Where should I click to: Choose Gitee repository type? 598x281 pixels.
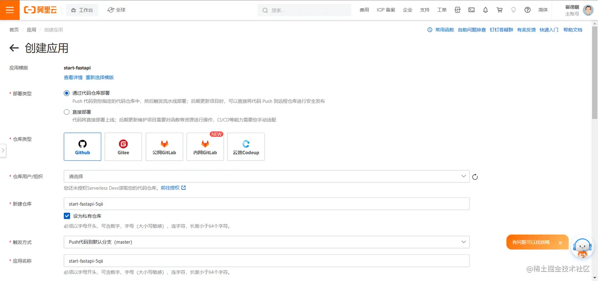click(123, 146)
